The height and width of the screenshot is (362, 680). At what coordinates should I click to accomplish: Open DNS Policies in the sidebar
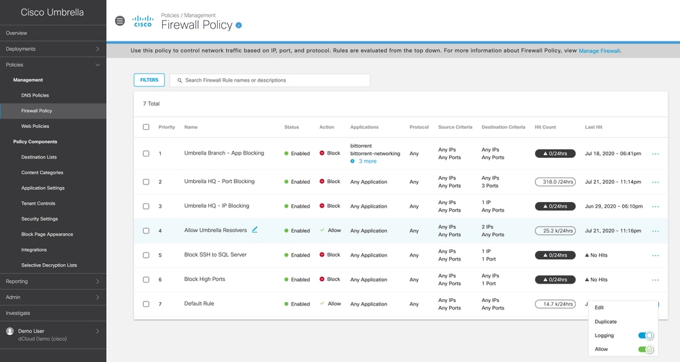pos(35,95)
